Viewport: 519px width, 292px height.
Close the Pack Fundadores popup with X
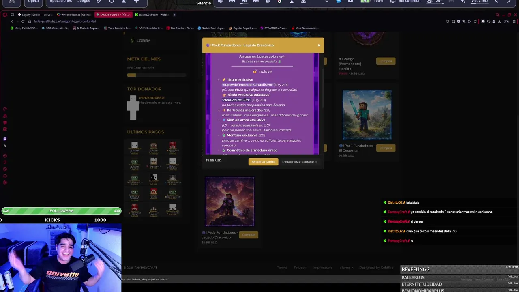pyautogui.click(x=319, y=45)
